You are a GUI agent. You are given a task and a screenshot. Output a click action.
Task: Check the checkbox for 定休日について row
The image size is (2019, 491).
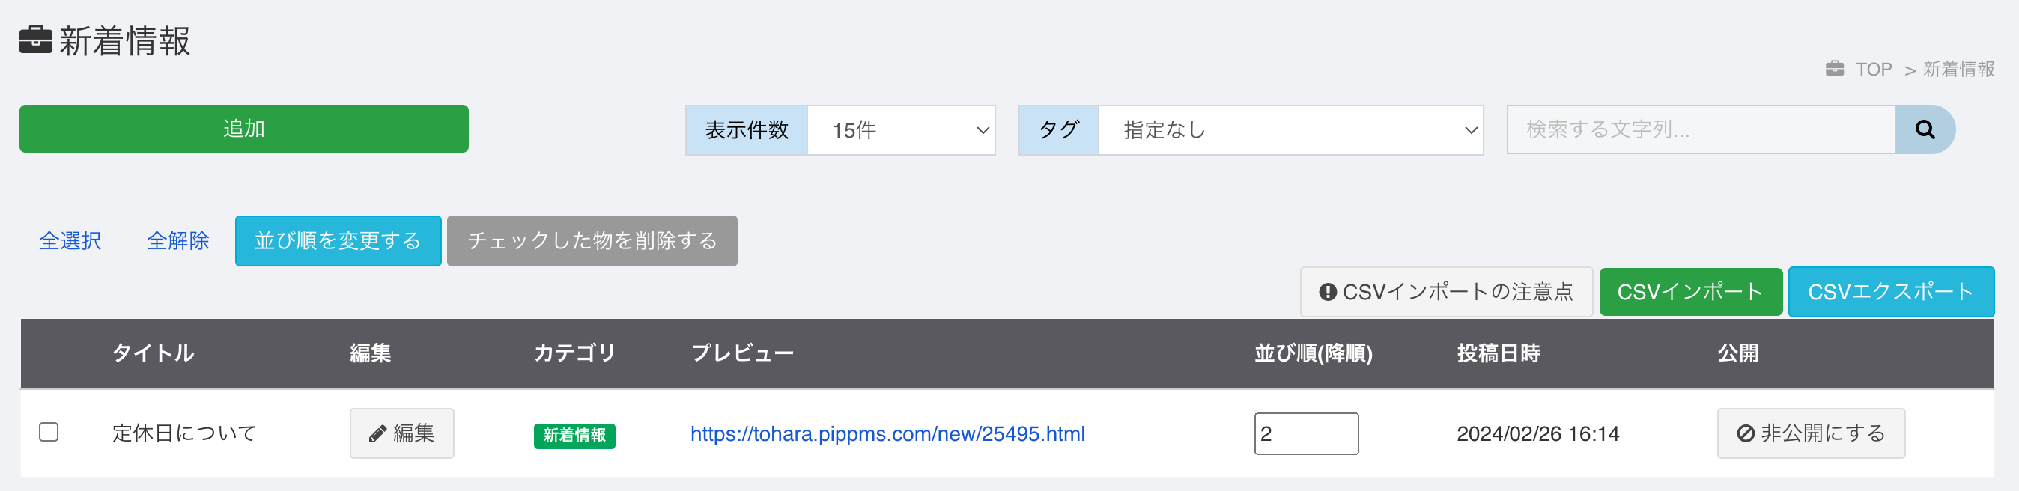(x=49, y=433)
